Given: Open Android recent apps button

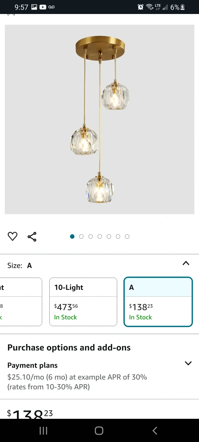Looking at the screenshot, I should pyautogui.click(x=43, y=431).
